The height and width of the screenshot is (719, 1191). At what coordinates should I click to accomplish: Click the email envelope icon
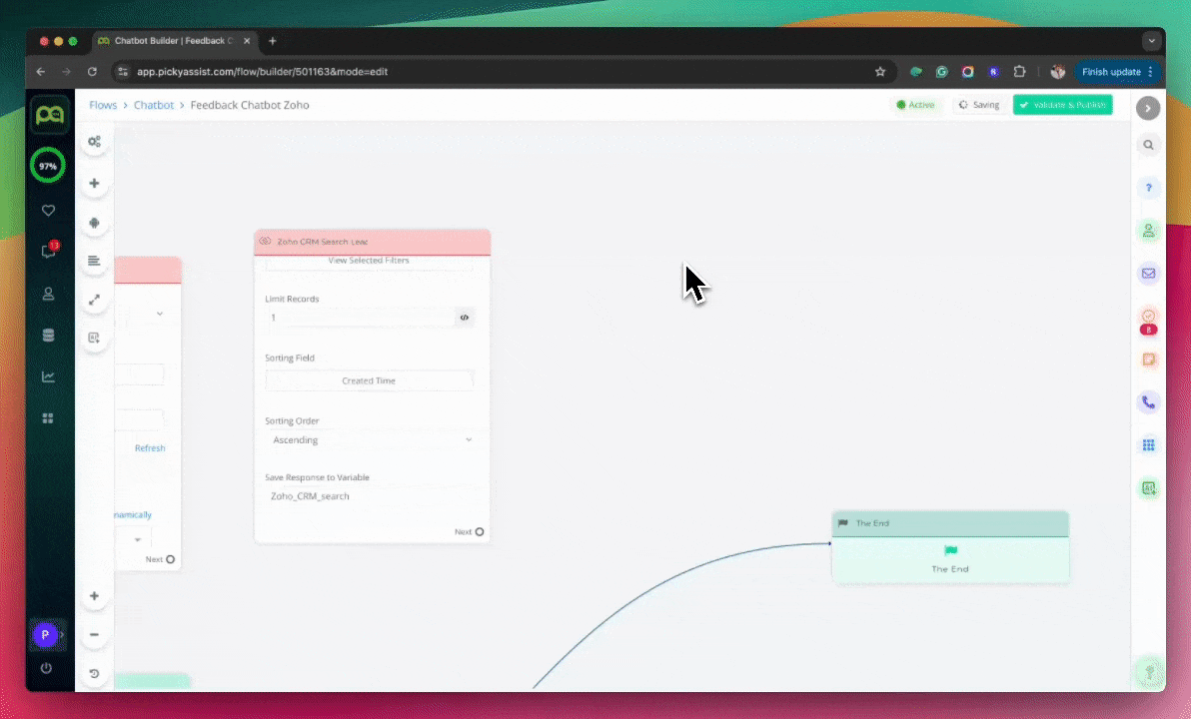[1148, 274]
